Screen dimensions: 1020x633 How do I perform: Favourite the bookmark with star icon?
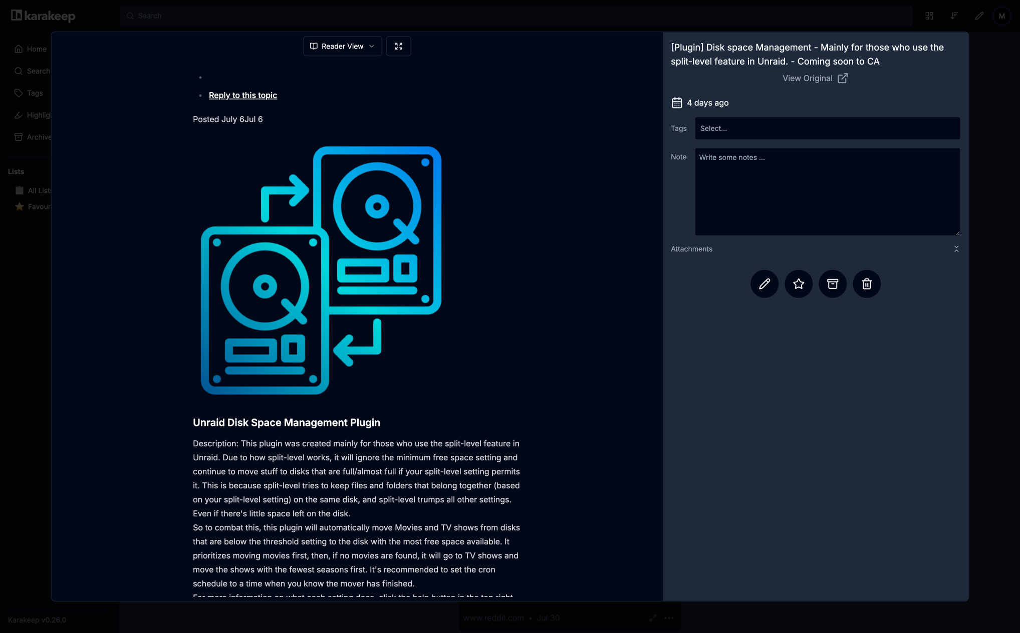pyautogui.click(x=799, y=284)
